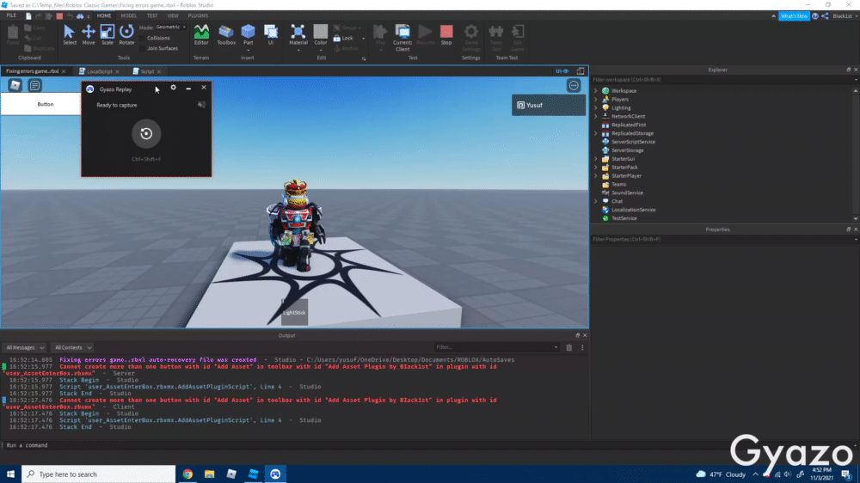Pick the Scale tool
The width and height of the screenshot is (860, 483).
[107, 35]
